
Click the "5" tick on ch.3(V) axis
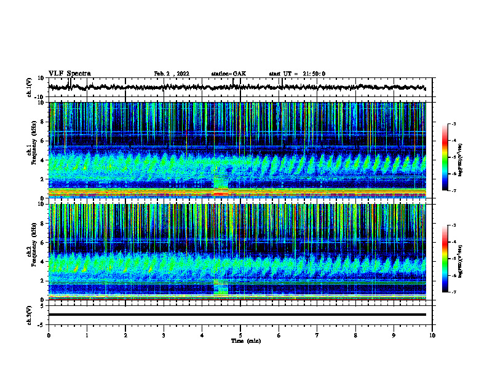pos(43,306)
